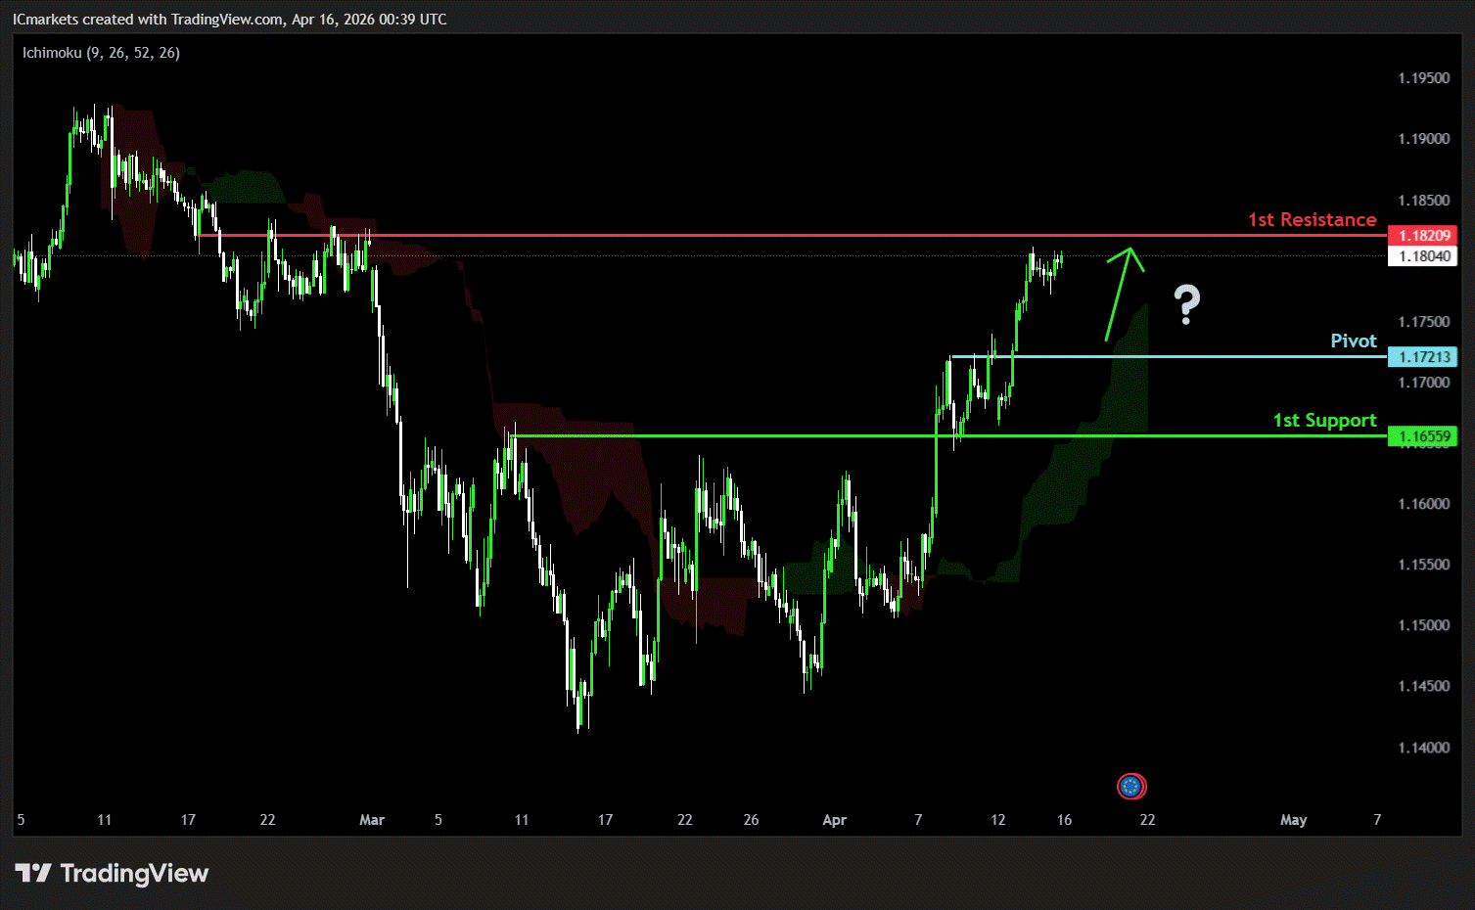Screen dimensions: 1475x910
Task: Click the ICmarkets TradingView.com header text
Action: pyautogui.click(x=230, y=20)
